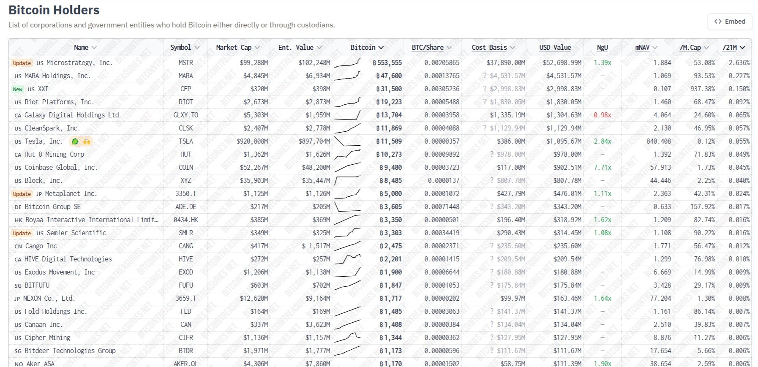
Task: Click the 47,600 Bitcoin value
Action: 389,76
